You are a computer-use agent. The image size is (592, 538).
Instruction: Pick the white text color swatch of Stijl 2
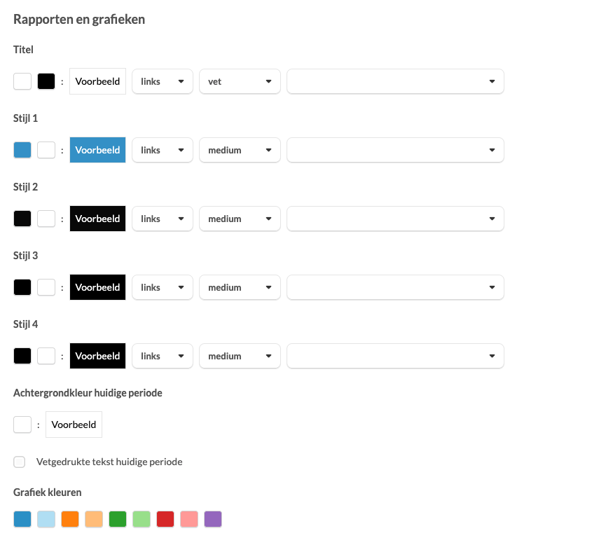(x=46, y=219)
